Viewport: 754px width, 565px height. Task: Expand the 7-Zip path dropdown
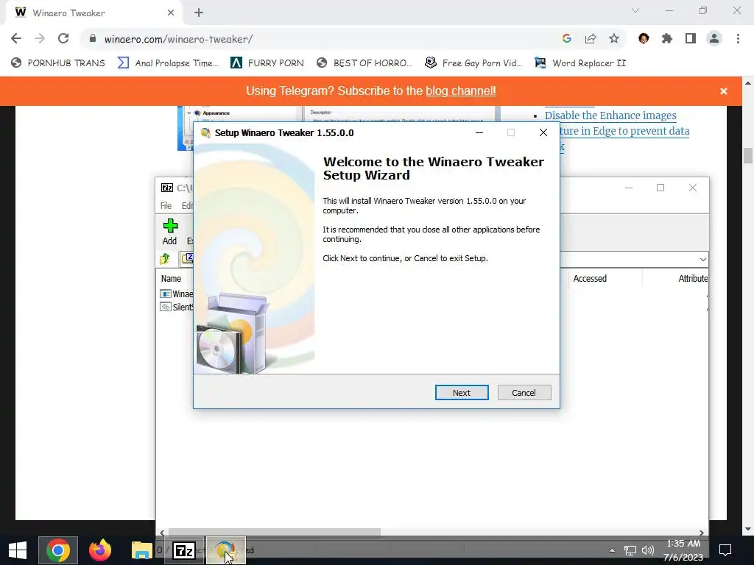click(702, 260)
